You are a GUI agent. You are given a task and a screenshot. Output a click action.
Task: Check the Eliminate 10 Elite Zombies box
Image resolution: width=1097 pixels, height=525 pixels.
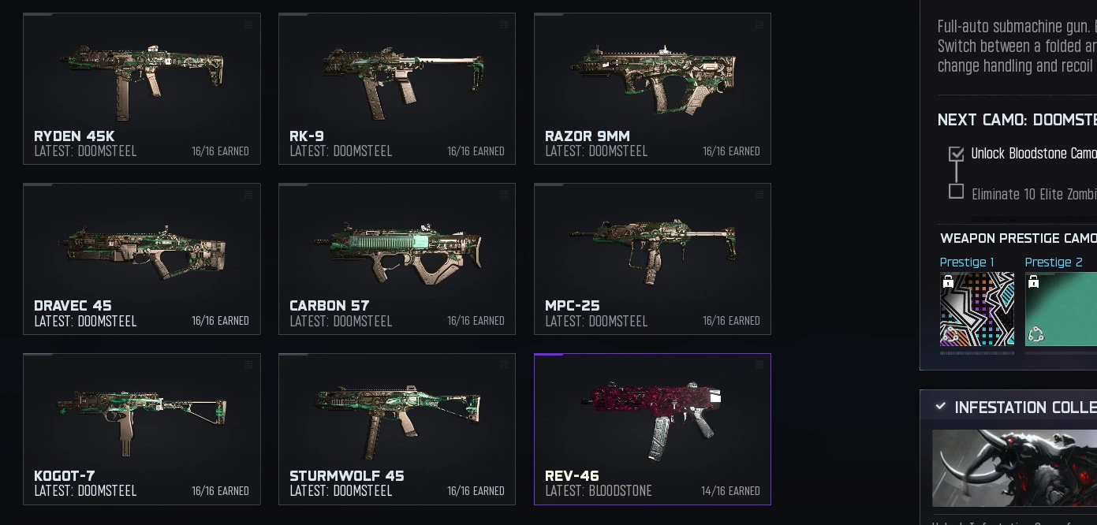(x=957, y=192)
